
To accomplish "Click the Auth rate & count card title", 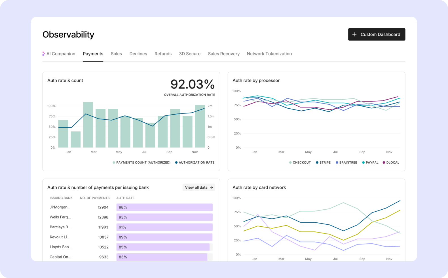I will click(65, 81).
